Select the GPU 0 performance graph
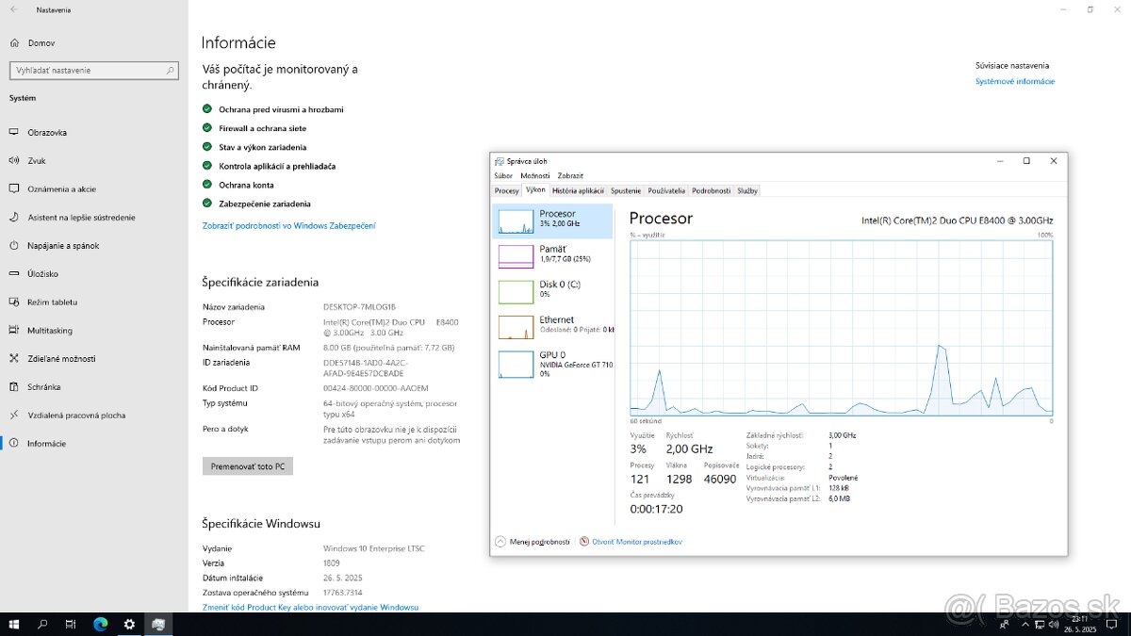 pyautogui.click(x=516, y=364)
